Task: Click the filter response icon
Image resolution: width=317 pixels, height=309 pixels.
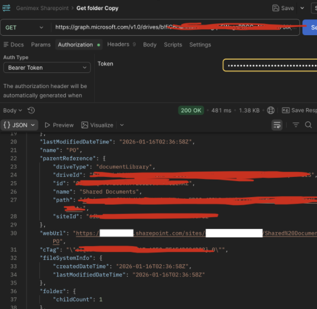Action: (x=296, y=125)
